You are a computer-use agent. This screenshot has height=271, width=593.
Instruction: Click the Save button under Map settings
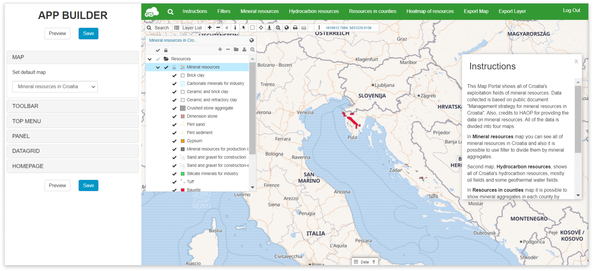(x=88, y=34)
